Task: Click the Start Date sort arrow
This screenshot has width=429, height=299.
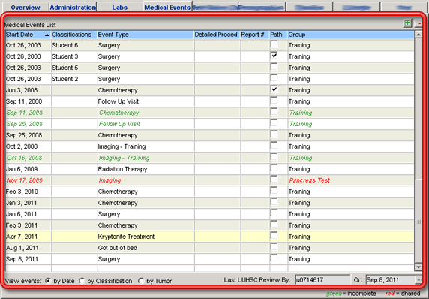Action: click(x=46, y=35)
